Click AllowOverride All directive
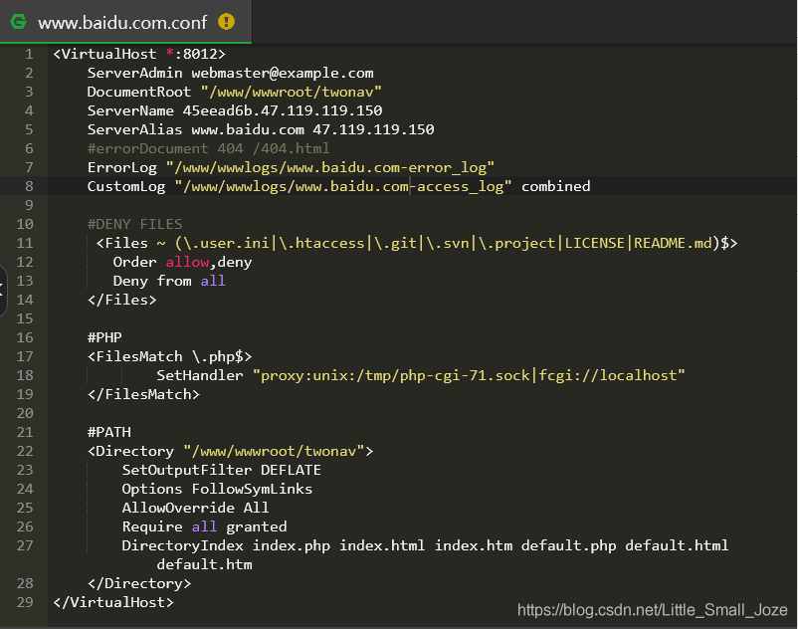 point(195,508)
